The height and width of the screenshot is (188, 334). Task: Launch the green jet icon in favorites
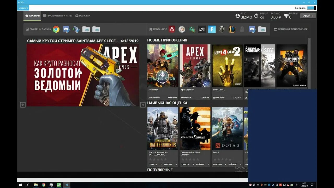[192, 29]
